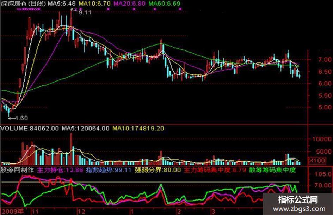The width and height of the screenshot is (333, 215).
Task: Click the 主力持仓:12.89 label
Action: pos(60,170)
